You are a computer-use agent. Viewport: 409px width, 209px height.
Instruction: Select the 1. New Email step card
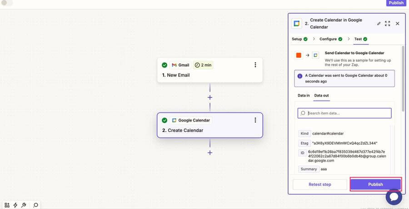209,70
